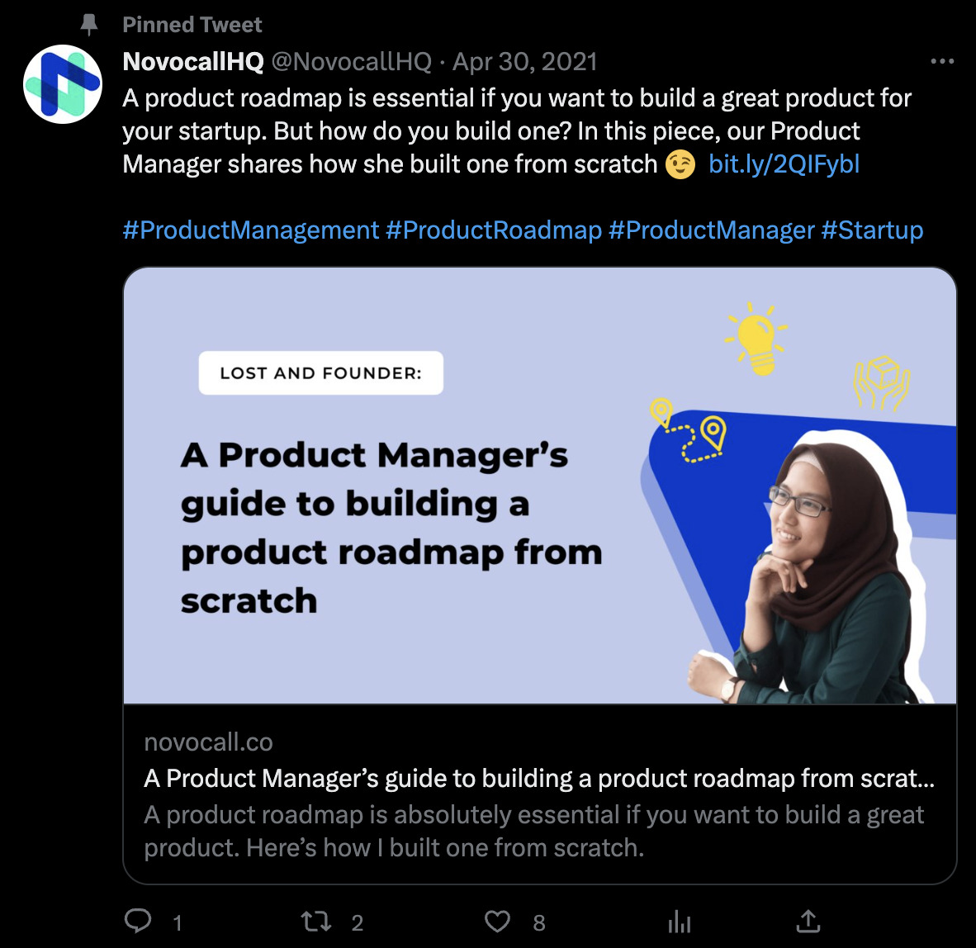Open the #ProductRoadmap hashtag
The height and width of the screenshot is (948, 976).
494,230
